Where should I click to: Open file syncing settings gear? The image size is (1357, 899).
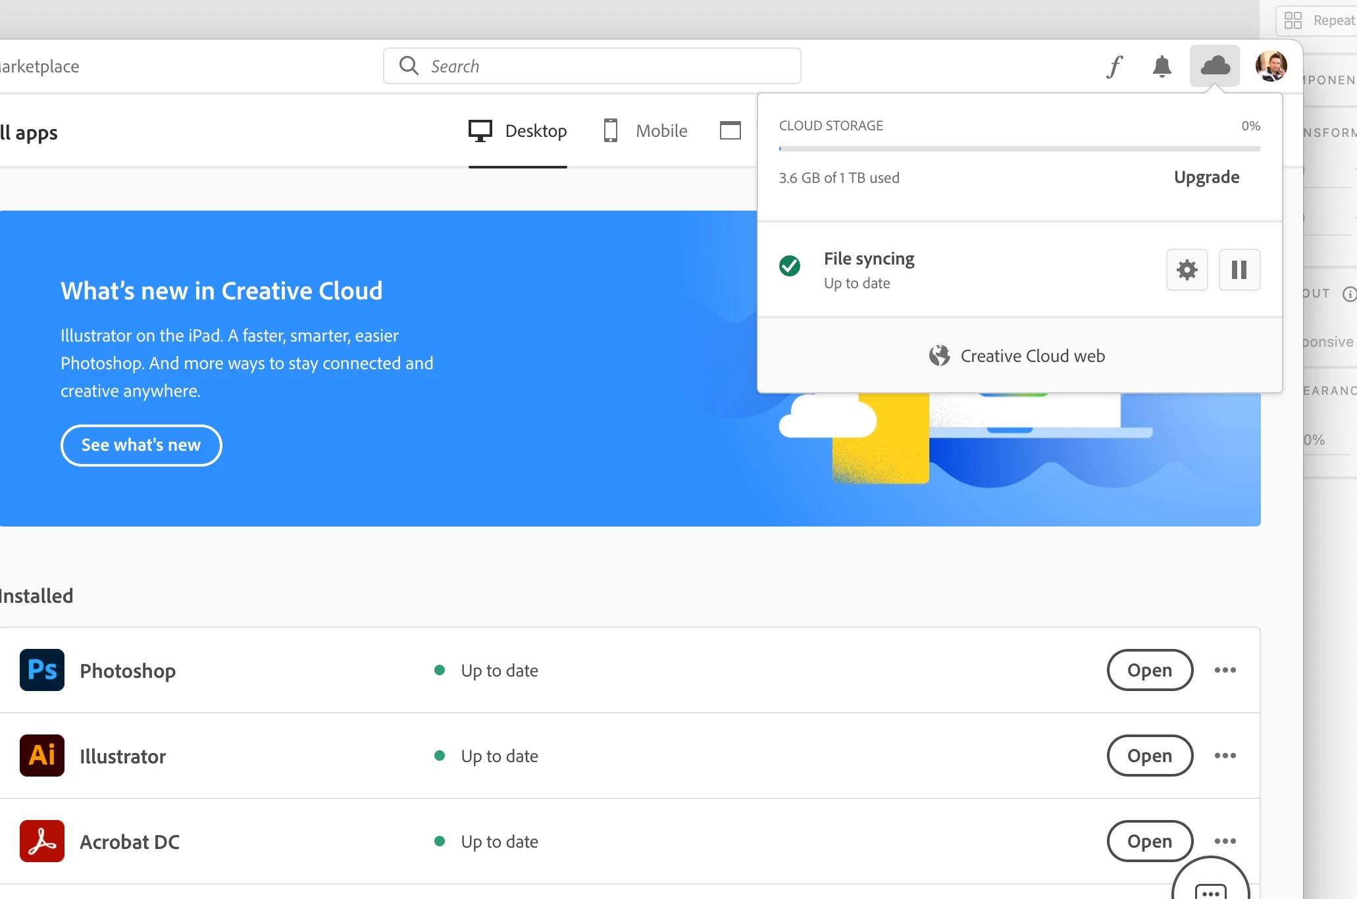pyautogui.click(x=1187, y=270)
